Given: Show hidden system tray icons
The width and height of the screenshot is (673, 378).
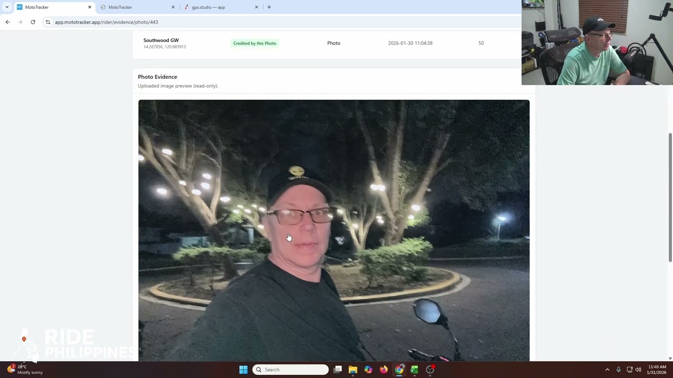Looking at the screenshot, I should pyautogui.click(x=607, y=370).
